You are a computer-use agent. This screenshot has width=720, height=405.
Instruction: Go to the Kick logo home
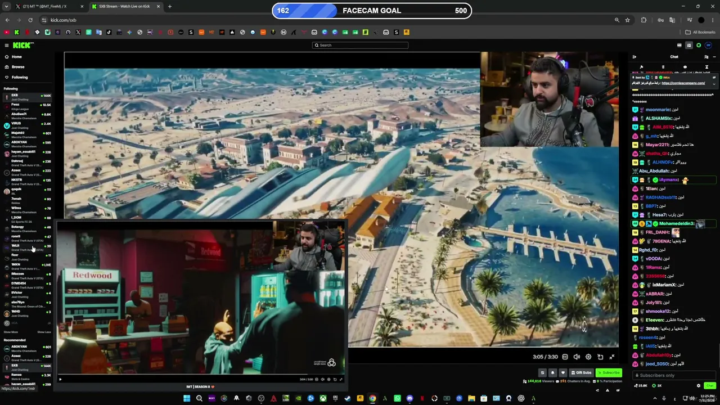(x=23, y=45)
